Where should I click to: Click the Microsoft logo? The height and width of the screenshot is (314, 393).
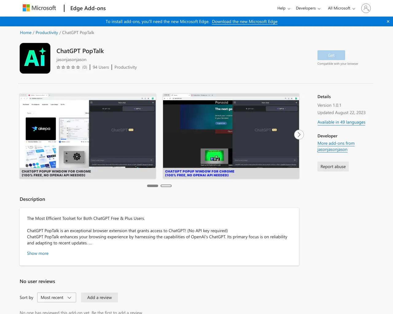pyautogui.click(x=39, y=8)
